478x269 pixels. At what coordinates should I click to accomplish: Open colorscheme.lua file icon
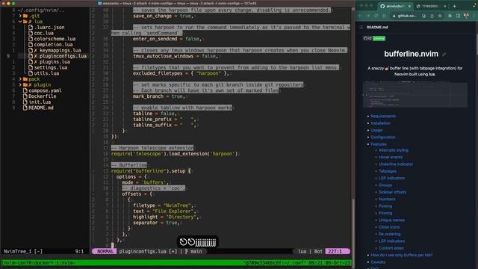tap(31, 39)
